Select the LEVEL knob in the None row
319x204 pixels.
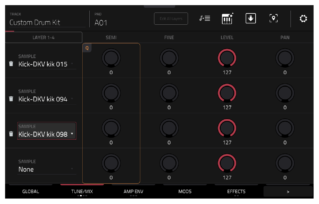227,163
